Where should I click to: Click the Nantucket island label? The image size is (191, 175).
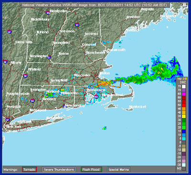pos(138,107)
